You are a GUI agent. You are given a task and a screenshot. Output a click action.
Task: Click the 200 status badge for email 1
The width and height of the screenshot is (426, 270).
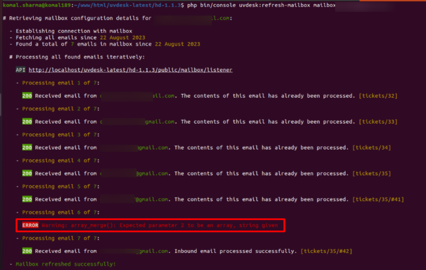[27, 96]
